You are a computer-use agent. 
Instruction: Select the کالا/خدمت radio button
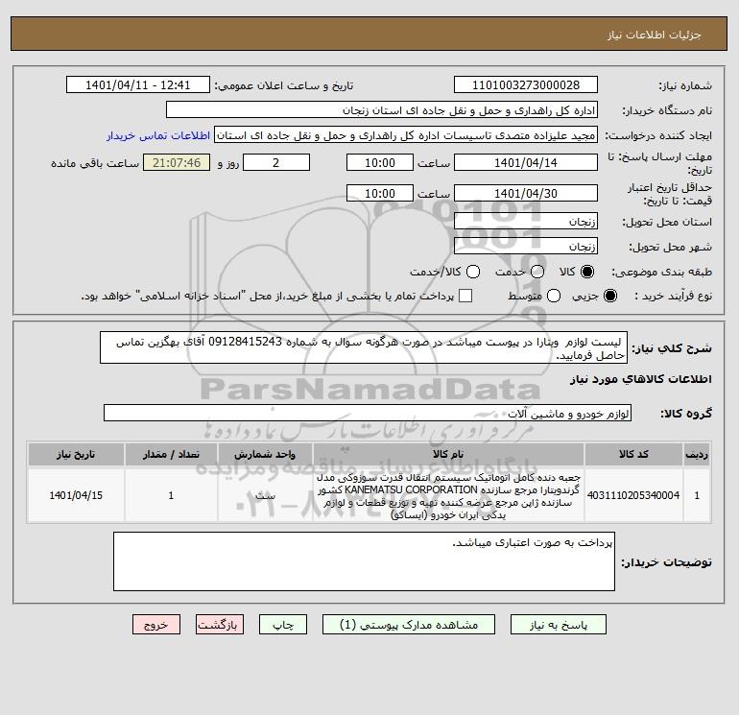[473, 272]
